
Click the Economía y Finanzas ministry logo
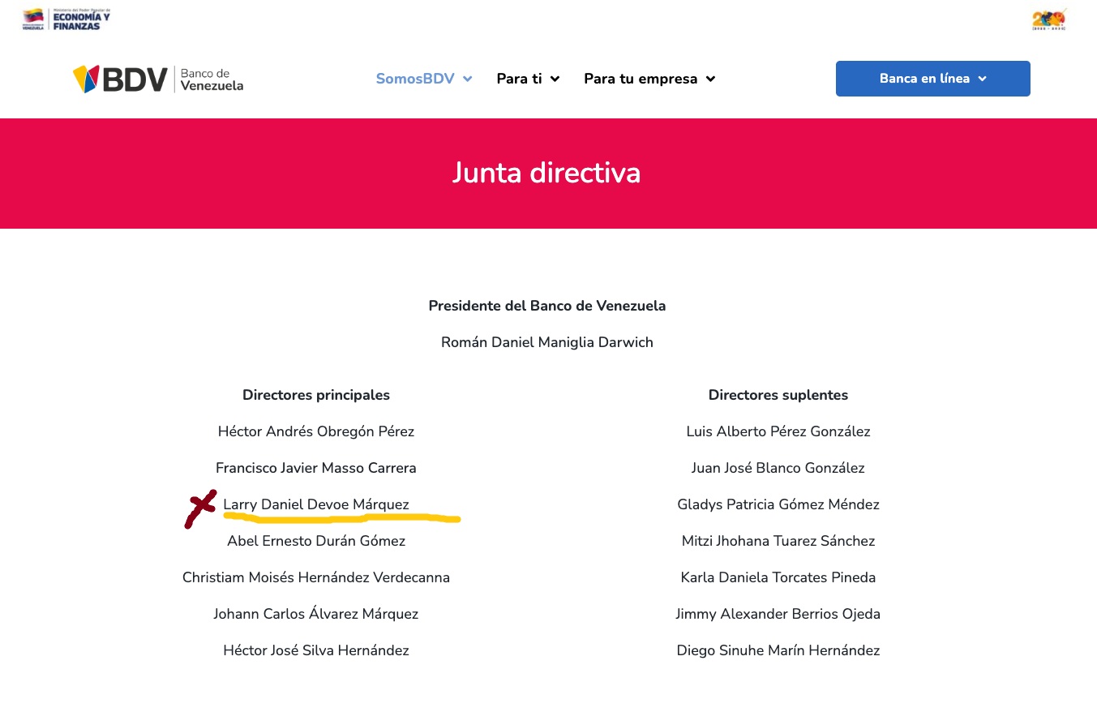pyautogui.click(x=66, y=19)
